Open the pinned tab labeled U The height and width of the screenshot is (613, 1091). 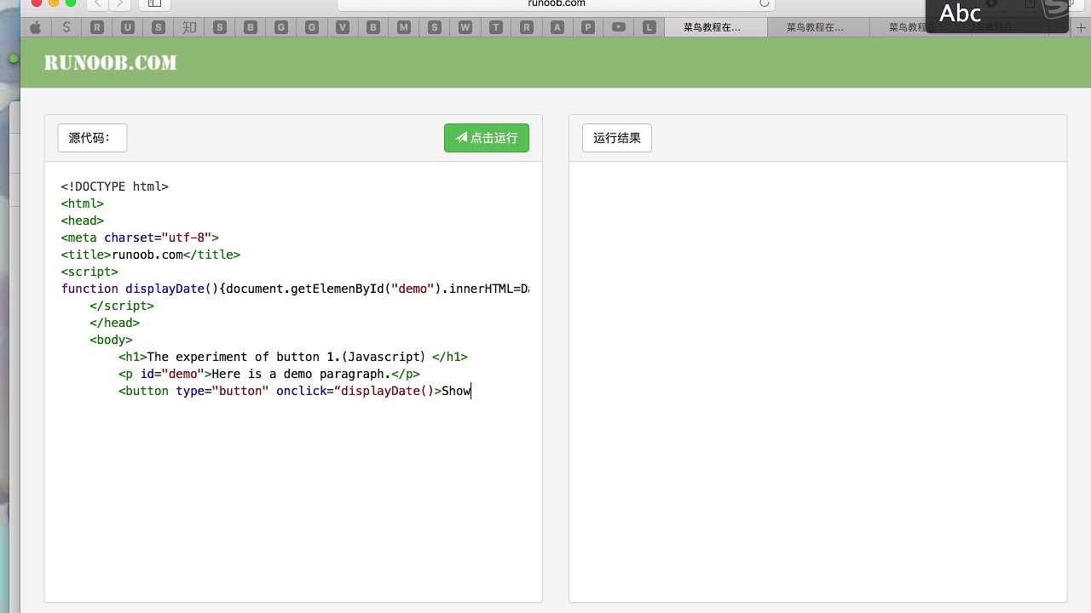click(x=128, y=27)
